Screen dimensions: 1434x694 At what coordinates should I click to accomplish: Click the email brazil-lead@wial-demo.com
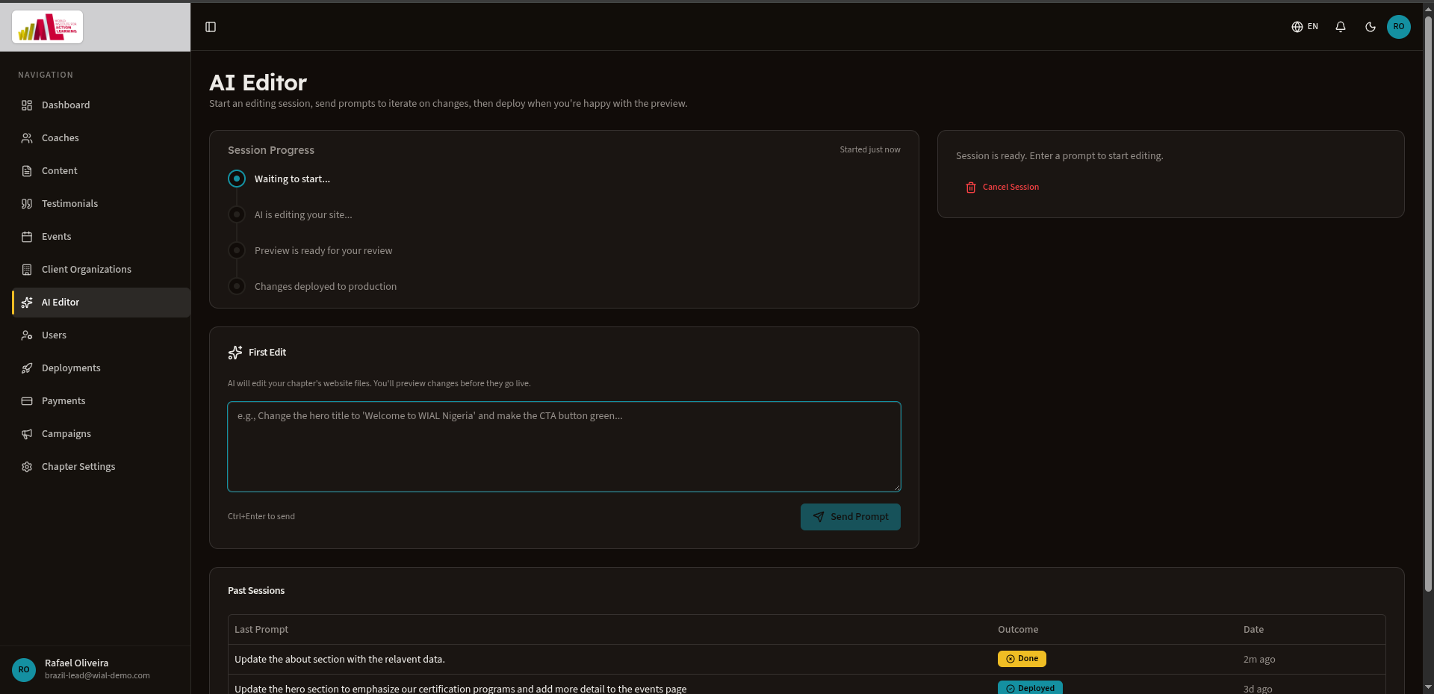pyautogui.click(x=97, y=675)
